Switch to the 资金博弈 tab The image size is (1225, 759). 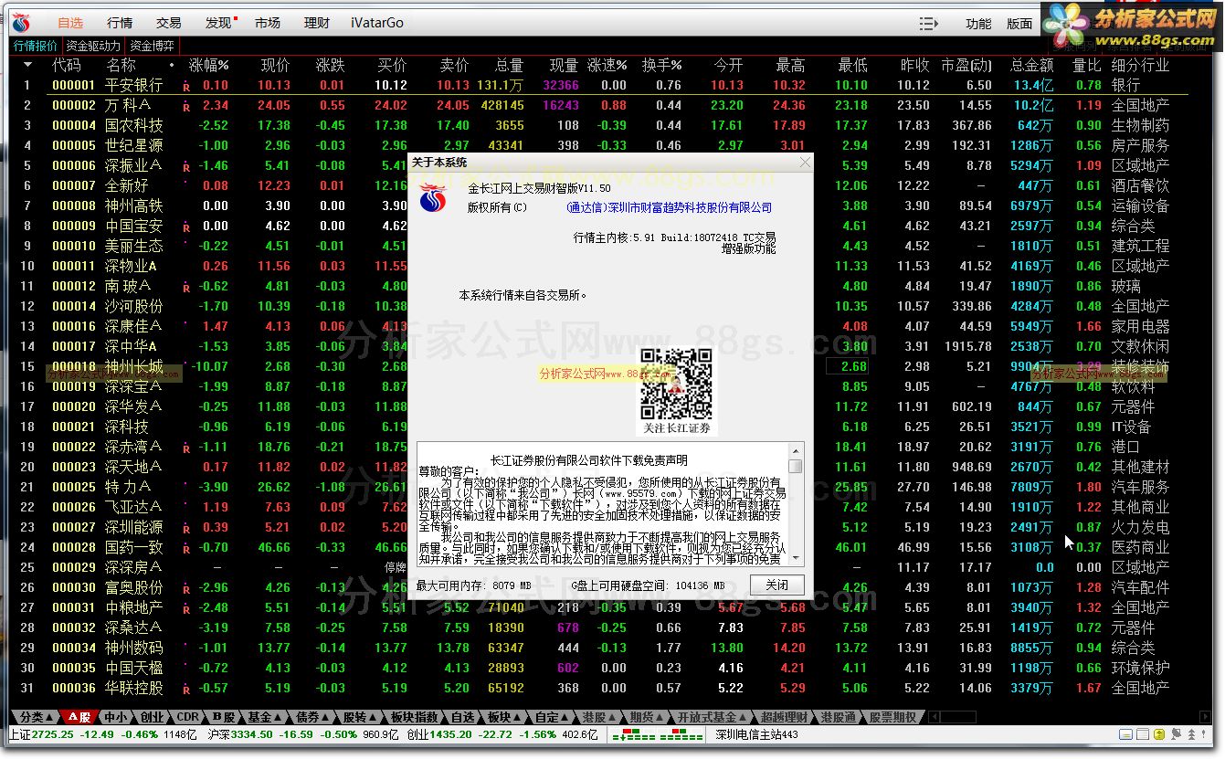(152, 46)
